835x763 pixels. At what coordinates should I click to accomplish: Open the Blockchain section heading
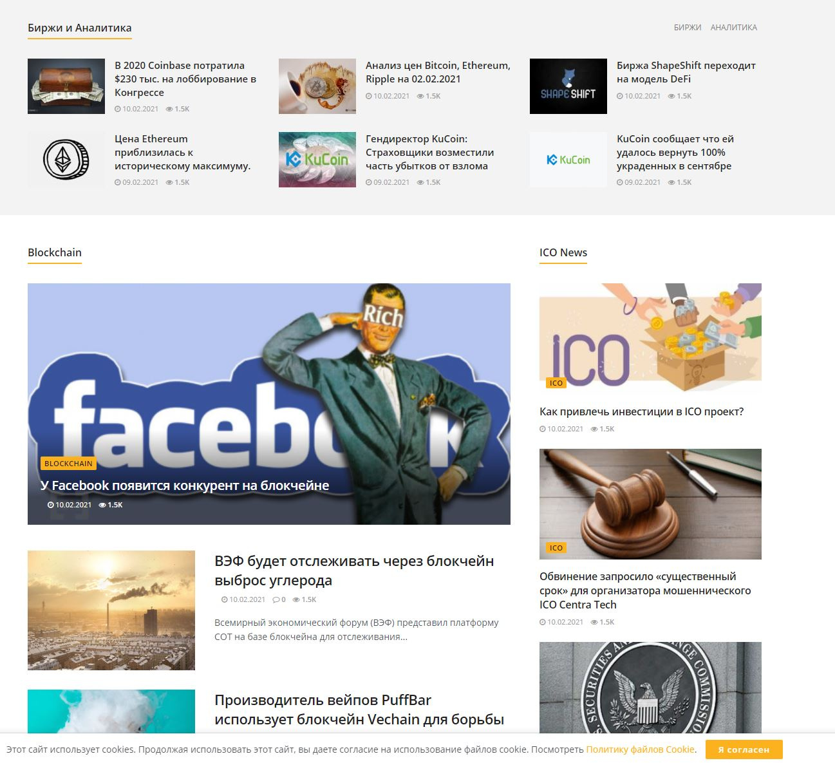55,252
